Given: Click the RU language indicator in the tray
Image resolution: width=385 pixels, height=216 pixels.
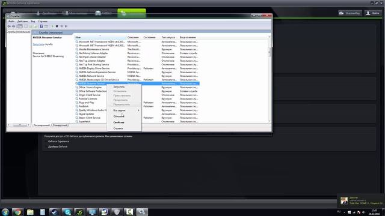Looking at the screenshot, I should tap(339, 212).
